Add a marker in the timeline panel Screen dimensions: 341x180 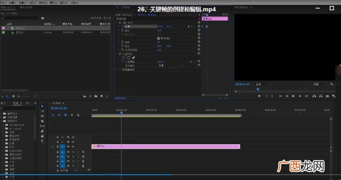pos(72,115)
